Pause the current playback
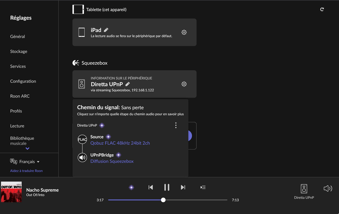 [167, 187]
